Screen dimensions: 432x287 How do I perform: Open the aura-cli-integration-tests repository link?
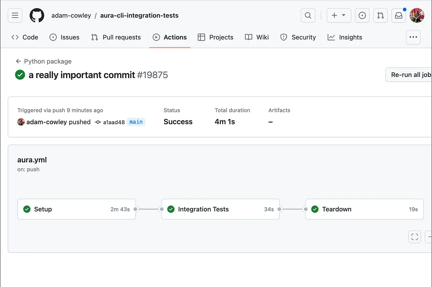pyautogui.click(x=139, y=15)
